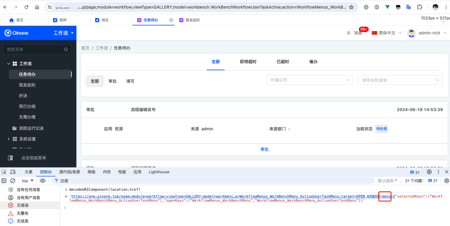Switch to the 元素 DevTools tab
This screenshot has width=450, height=226.
[29, 172]
